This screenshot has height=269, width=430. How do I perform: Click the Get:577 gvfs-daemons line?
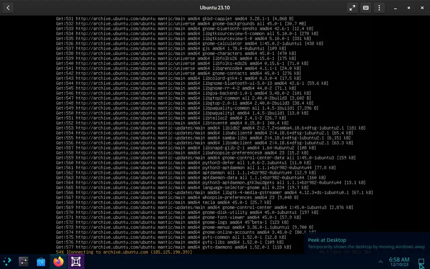pyautogui.click(x=174, y=247)
